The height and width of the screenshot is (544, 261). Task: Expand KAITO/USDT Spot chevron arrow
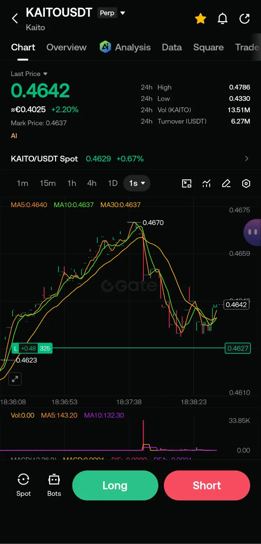point(247,159)
